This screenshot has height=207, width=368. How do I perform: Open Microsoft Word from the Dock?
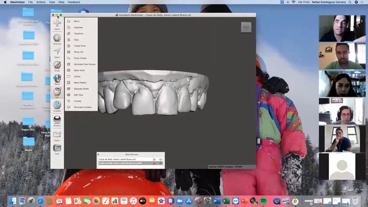point(217,201)
